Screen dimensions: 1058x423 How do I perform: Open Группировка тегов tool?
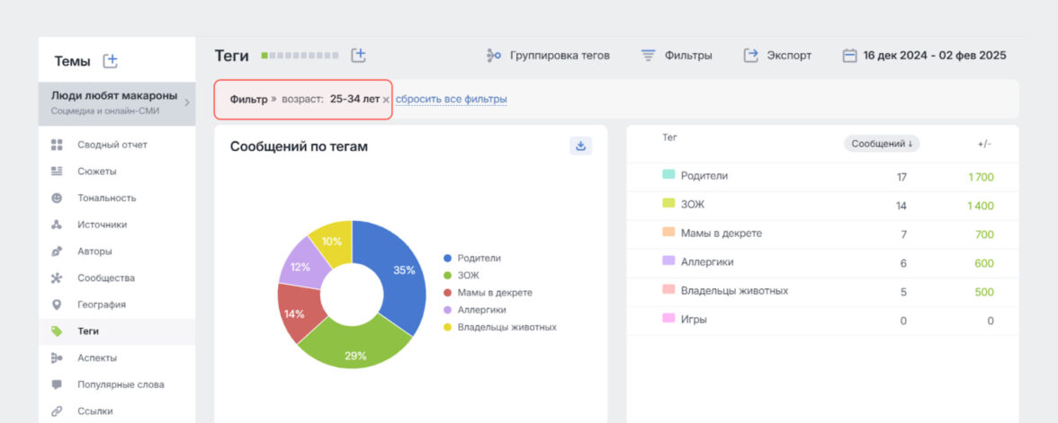[x=548, y=56]
